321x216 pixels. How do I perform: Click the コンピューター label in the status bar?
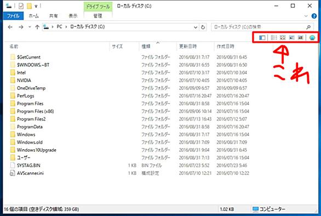click(x=272, y=209)
